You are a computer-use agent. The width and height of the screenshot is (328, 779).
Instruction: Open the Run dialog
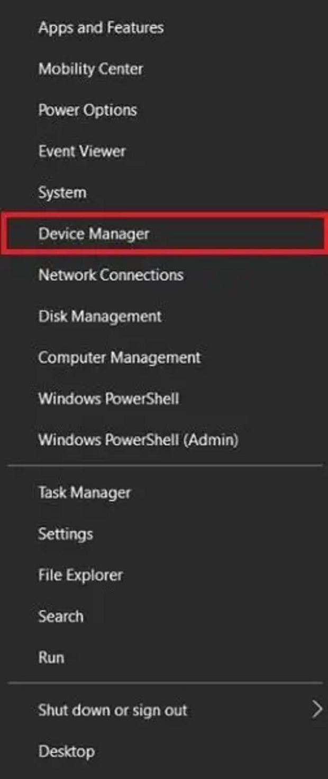51,658
